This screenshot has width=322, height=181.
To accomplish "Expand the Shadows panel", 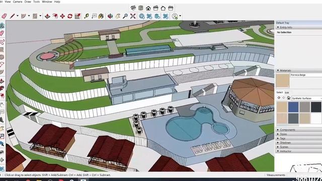I will (278, 143).
